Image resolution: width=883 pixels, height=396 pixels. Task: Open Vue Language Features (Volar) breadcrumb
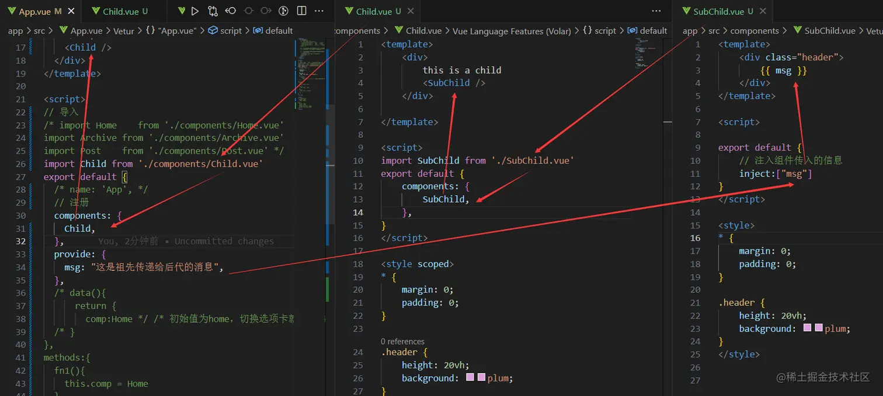(511, 31)
